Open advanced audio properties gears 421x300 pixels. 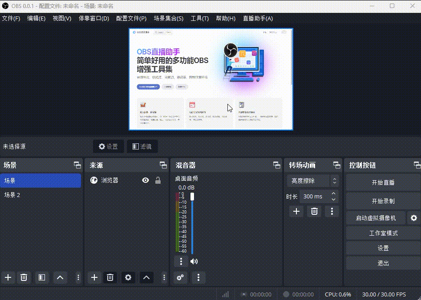point(180,277)
